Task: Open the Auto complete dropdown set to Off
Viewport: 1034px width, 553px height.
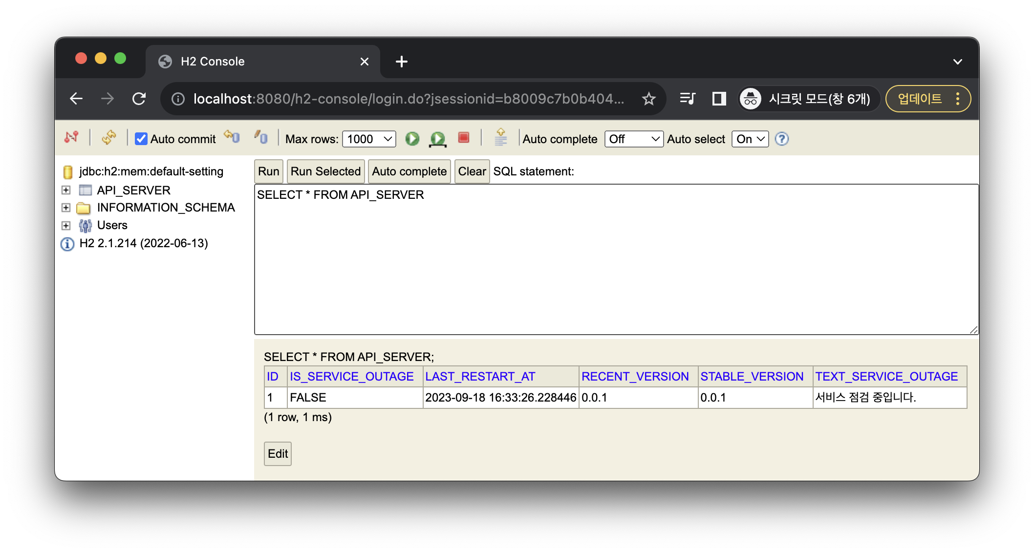Action: click(x=634, y=139)
